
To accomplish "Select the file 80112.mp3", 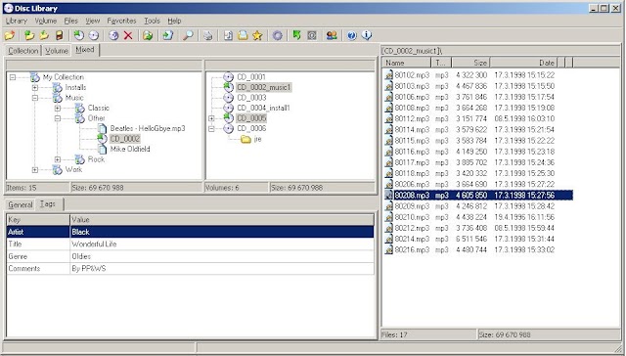I will tap(412, 119).
